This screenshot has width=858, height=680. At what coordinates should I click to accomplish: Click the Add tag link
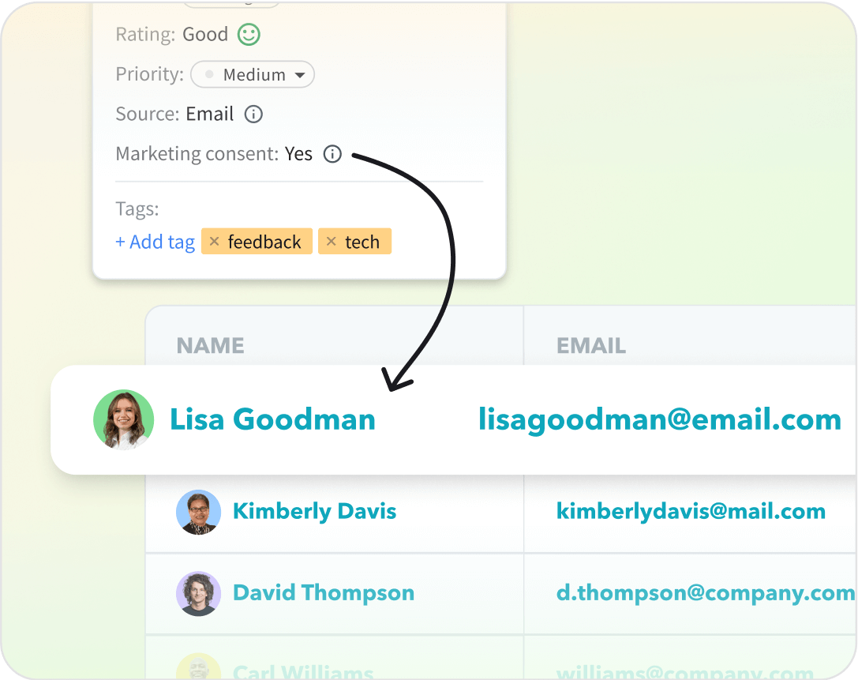(x=155, y=241)
